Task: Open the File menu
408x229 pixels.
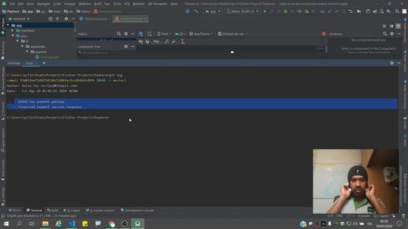Action: tap(12, 4)
